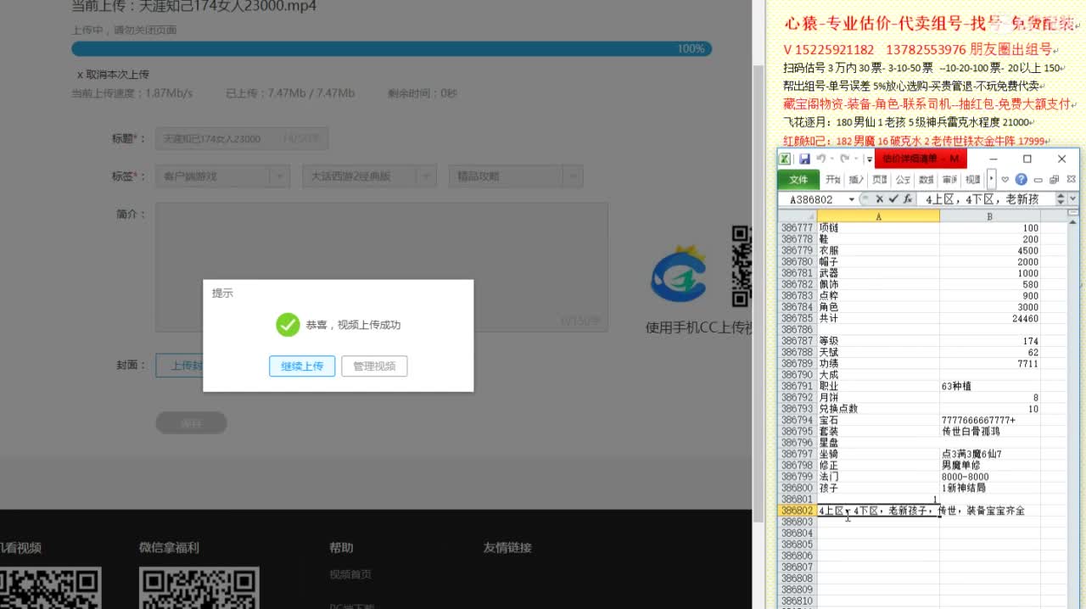Open the Redo history dropdown arrow
The image size is (1086, 609).
click(x=856, y=159)
